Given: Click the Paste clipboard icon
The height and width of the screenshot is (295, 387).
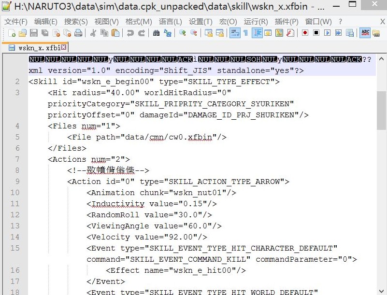Looking at the screenshot, I should tap(115, 33).
